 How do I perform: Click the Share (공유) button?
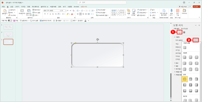coord(196,6)
